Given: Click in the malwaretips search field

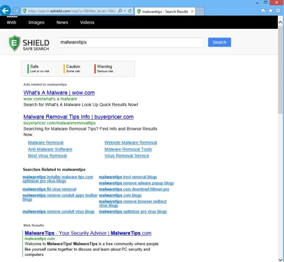Looking at the screenshot, I should coord(131,42).
